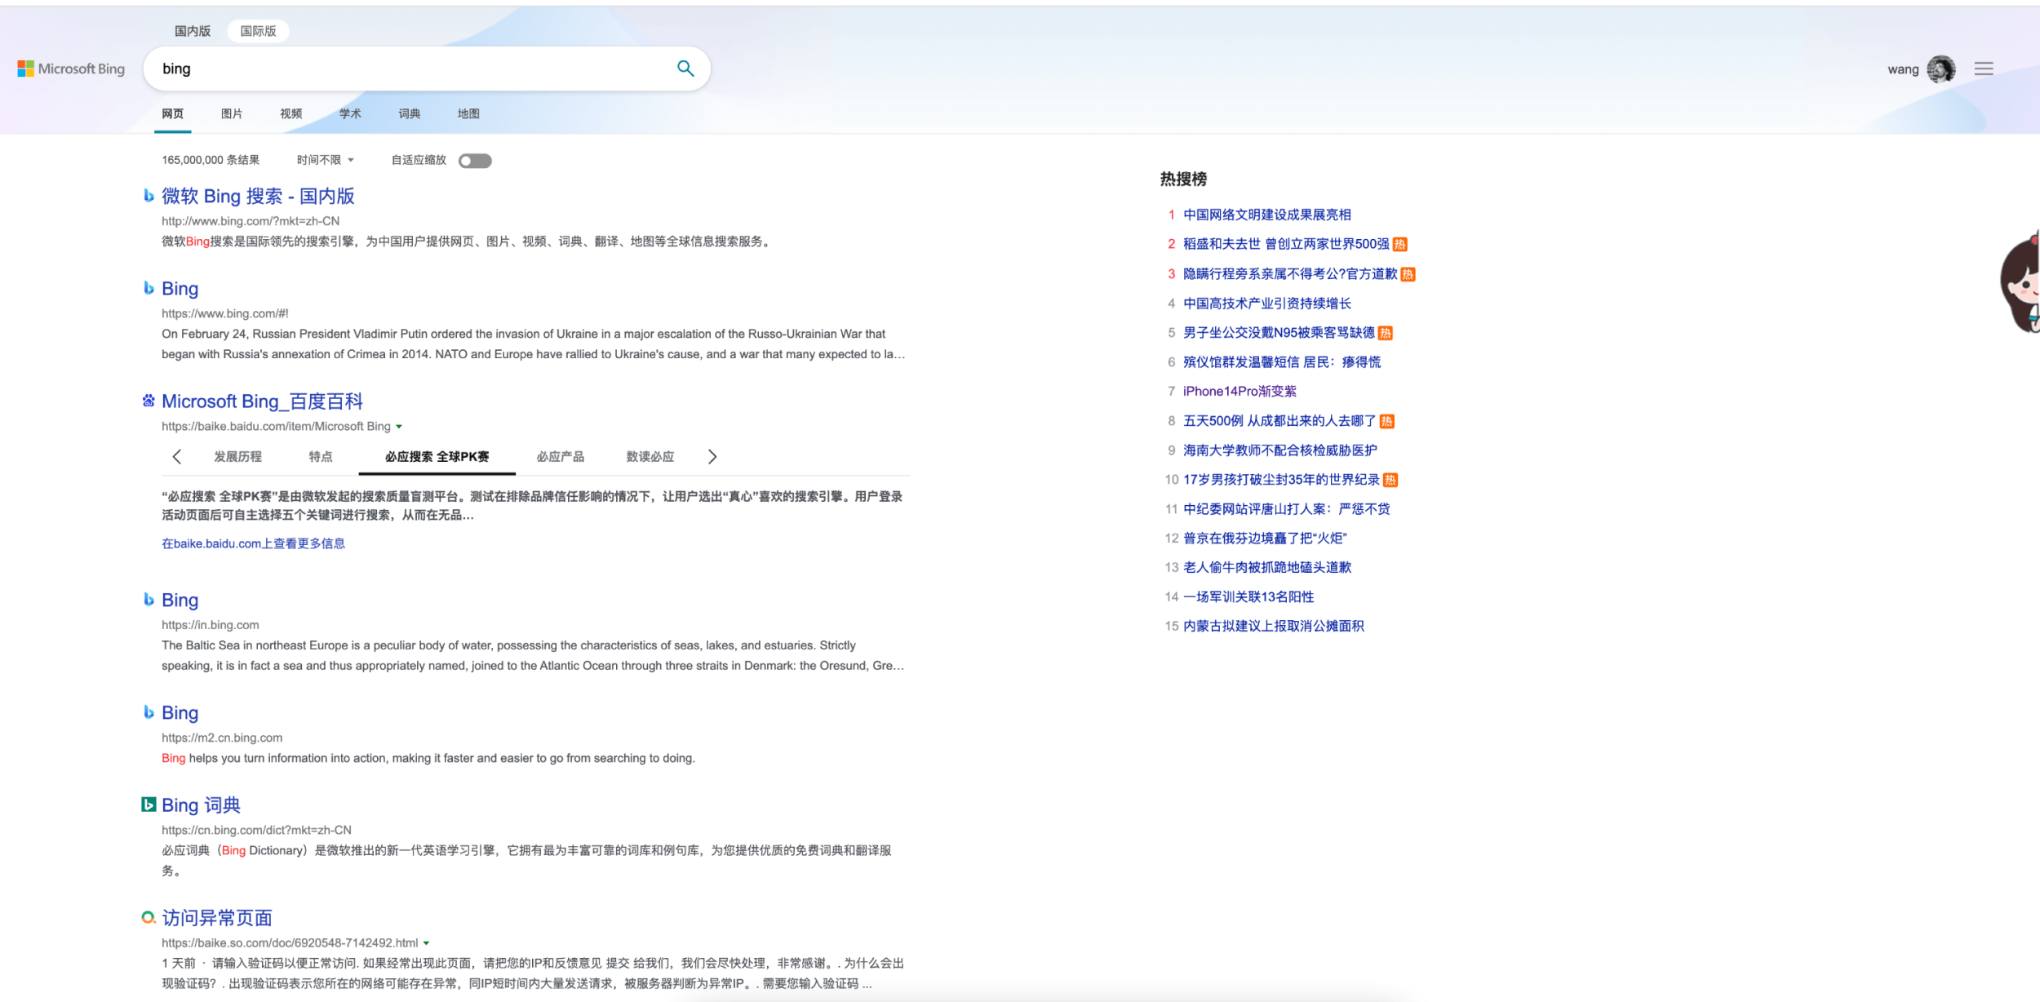
Task: Click the search box containing bing
Action: pos(408,69)
